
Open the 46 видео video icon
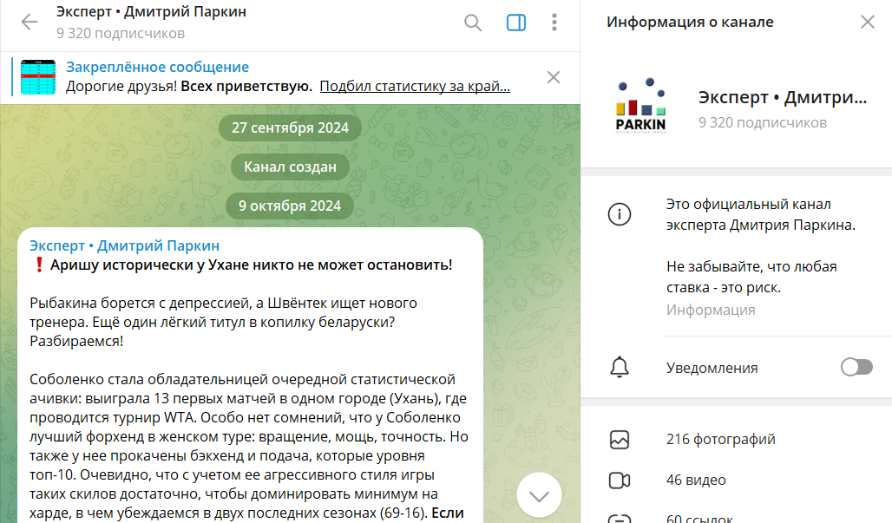coord(620,481)
